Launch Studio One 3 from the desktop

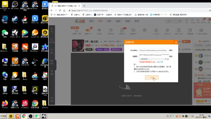pos(15,34)
